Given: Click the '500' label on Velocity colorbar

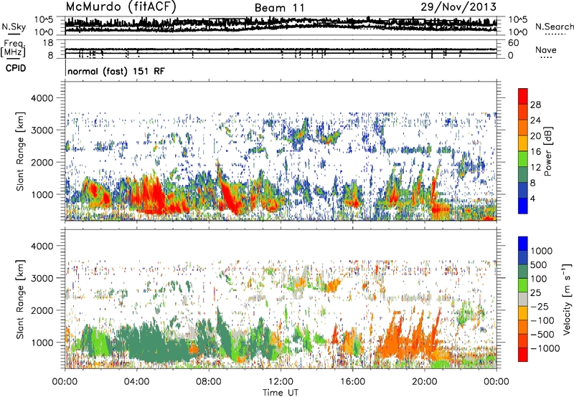Looking at the screenshot, I should point(538,264).
